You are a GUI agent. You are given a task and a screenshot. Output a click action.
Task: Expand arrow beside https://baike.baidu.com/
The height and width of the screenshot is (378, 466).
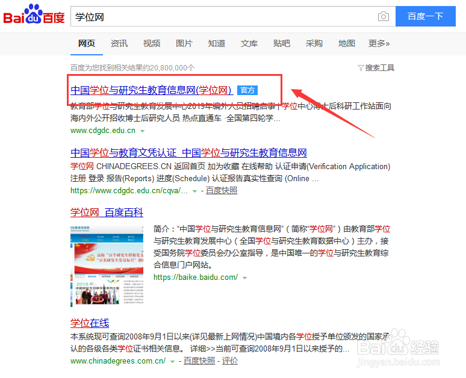(245, 278)
